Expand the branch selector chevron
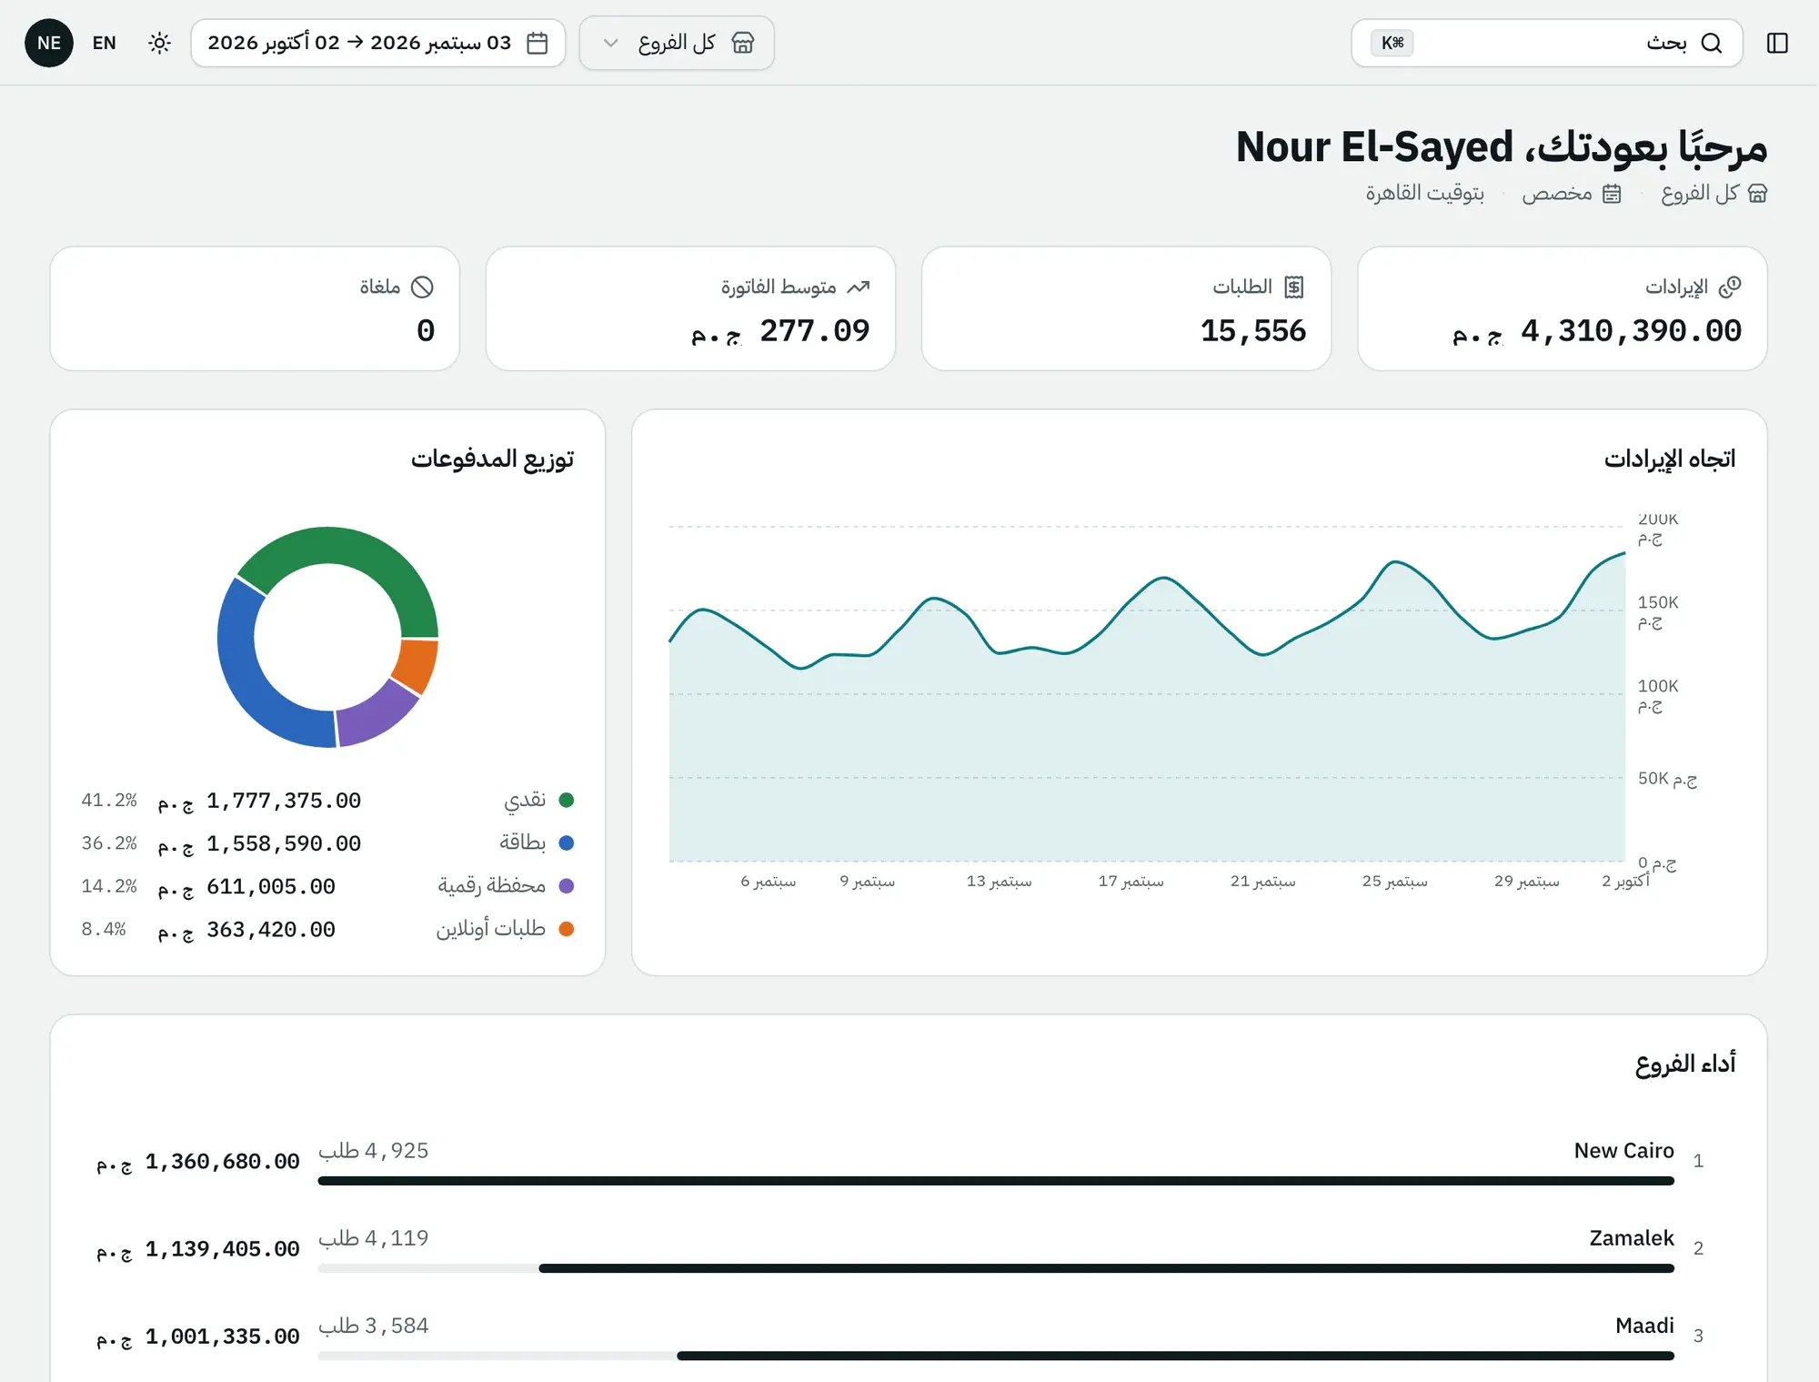Image resolution: width=1819 pixels, height=1382 pixels. click(611, 43)
